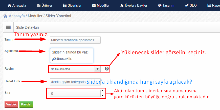Screen dimensions: 220x110
Task: Click the Slide Detayları panel title
Action: [28, 27]
